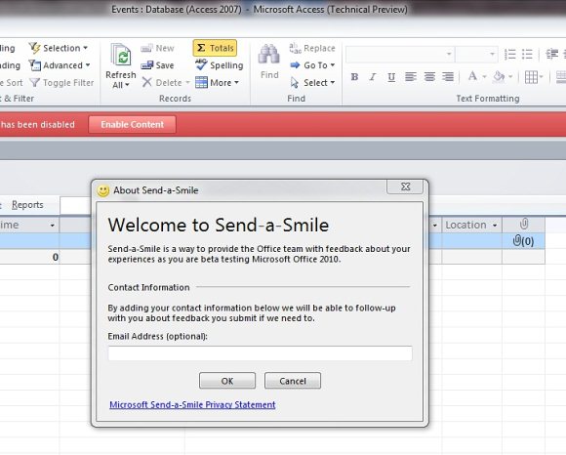Apply Bold text formatting
566x455 pixels.
[354, 77]
